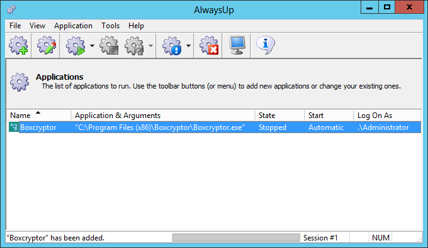Screen dimensions: 428x248
Task: Click the "Boxcryptor" has been added status message
Action: tap(55, 238)
